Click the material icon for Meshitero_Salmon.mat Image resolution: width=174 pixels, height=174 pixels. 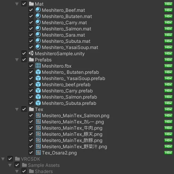pyautogui.click(x=38, y=29)
